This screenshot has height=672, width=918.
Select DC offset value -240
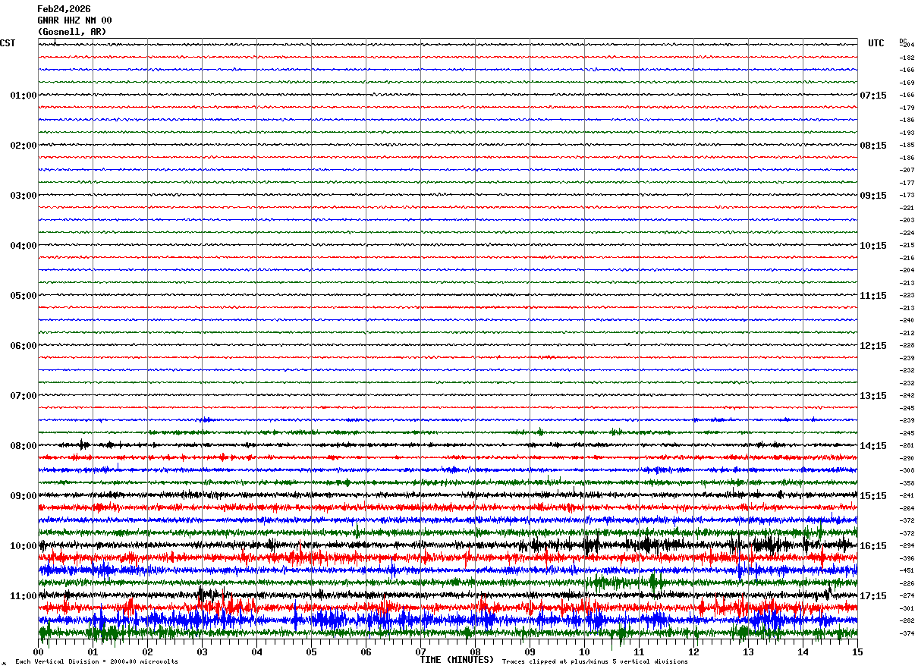click(x=907, y=321)
